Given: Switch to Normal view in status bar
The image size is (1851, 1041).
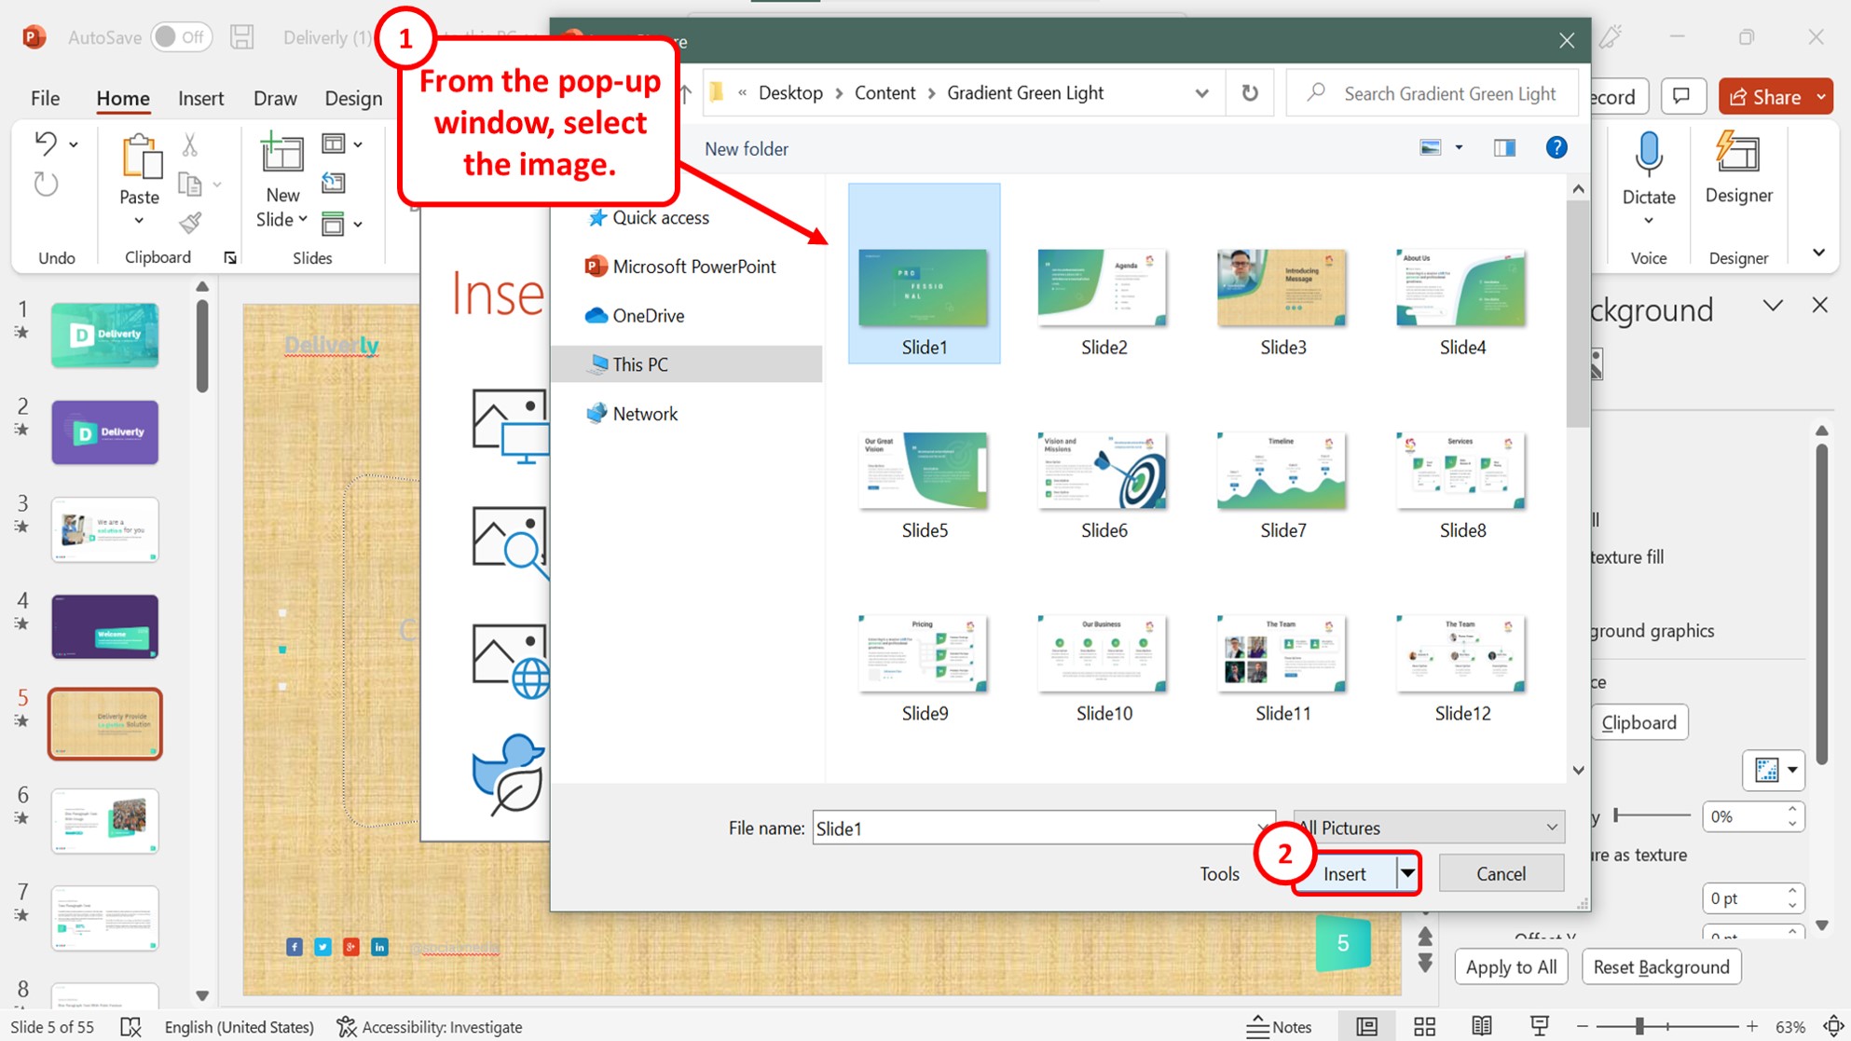Looking at the screenshot, I should [x=1366, y=1026].
